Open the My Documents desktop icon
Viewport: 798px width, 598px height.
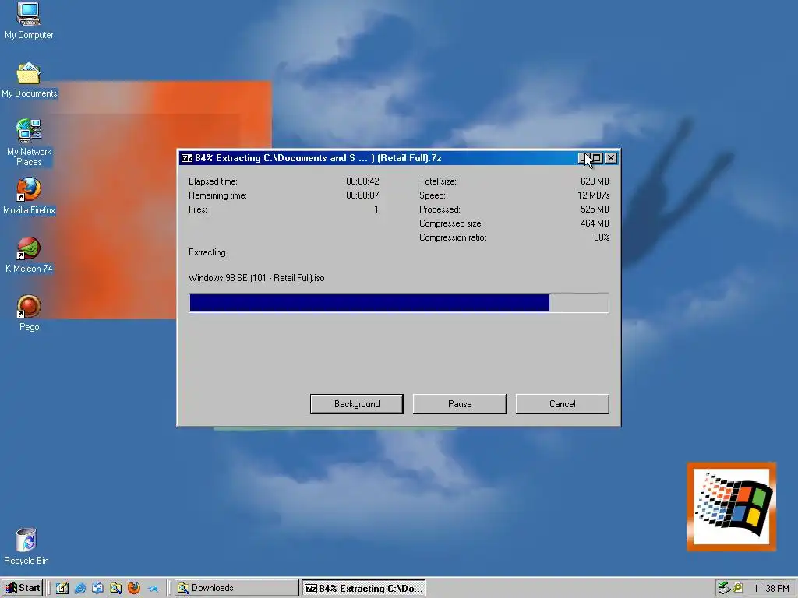tap(29, 80)
